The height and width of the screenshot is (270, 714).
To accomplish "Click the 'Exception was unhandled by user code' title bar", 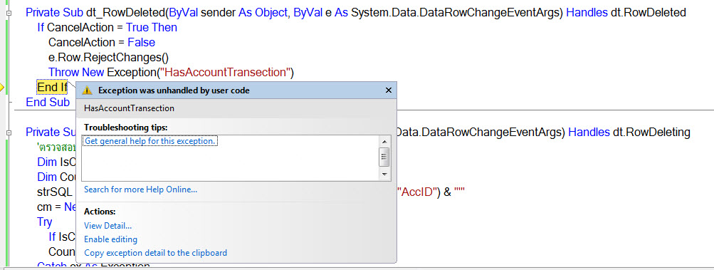I will pos(232,90).
